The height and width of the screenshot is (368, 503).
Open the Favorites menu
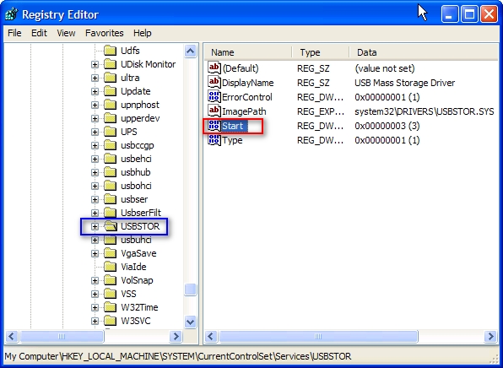[x=105, y=33]
